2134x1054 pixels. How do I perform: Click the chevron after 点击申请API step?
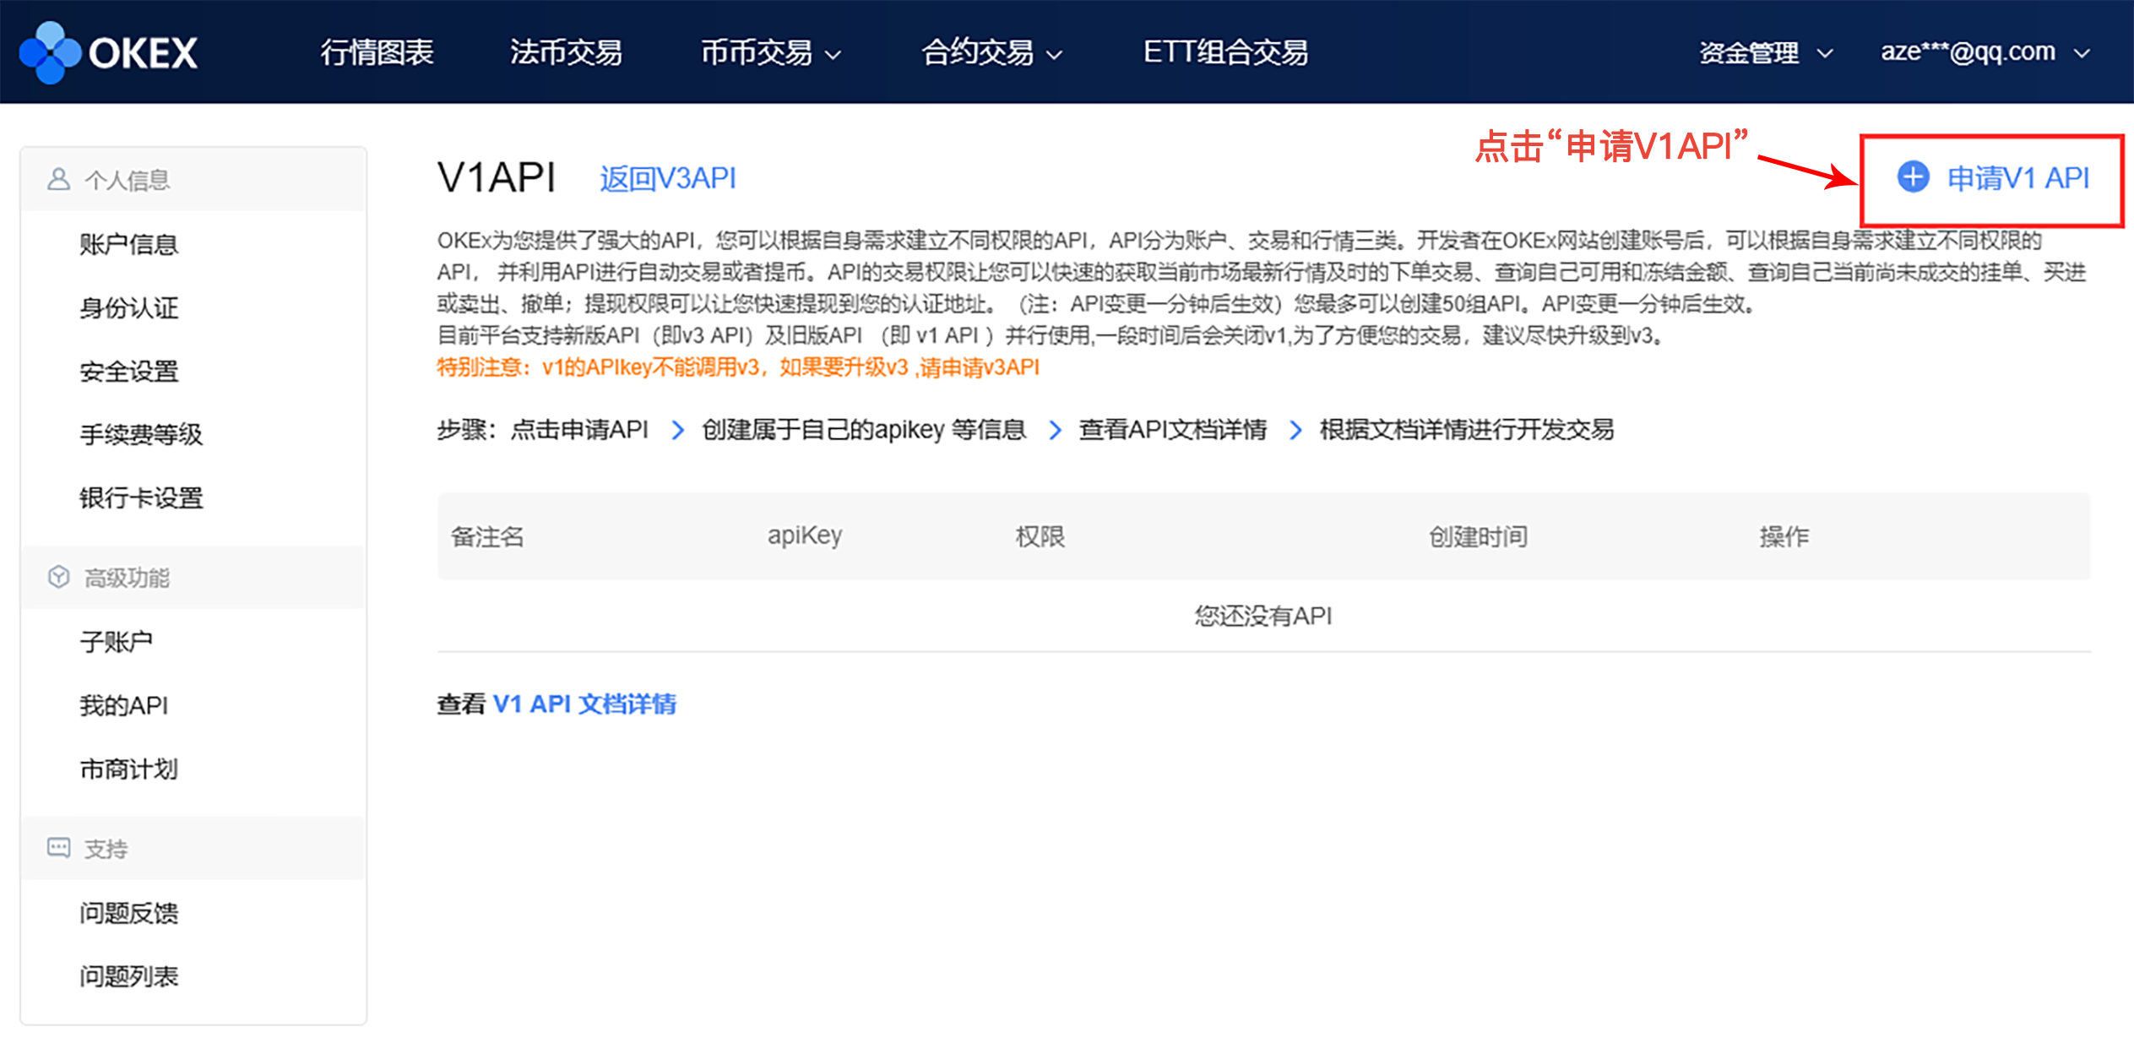677,431
